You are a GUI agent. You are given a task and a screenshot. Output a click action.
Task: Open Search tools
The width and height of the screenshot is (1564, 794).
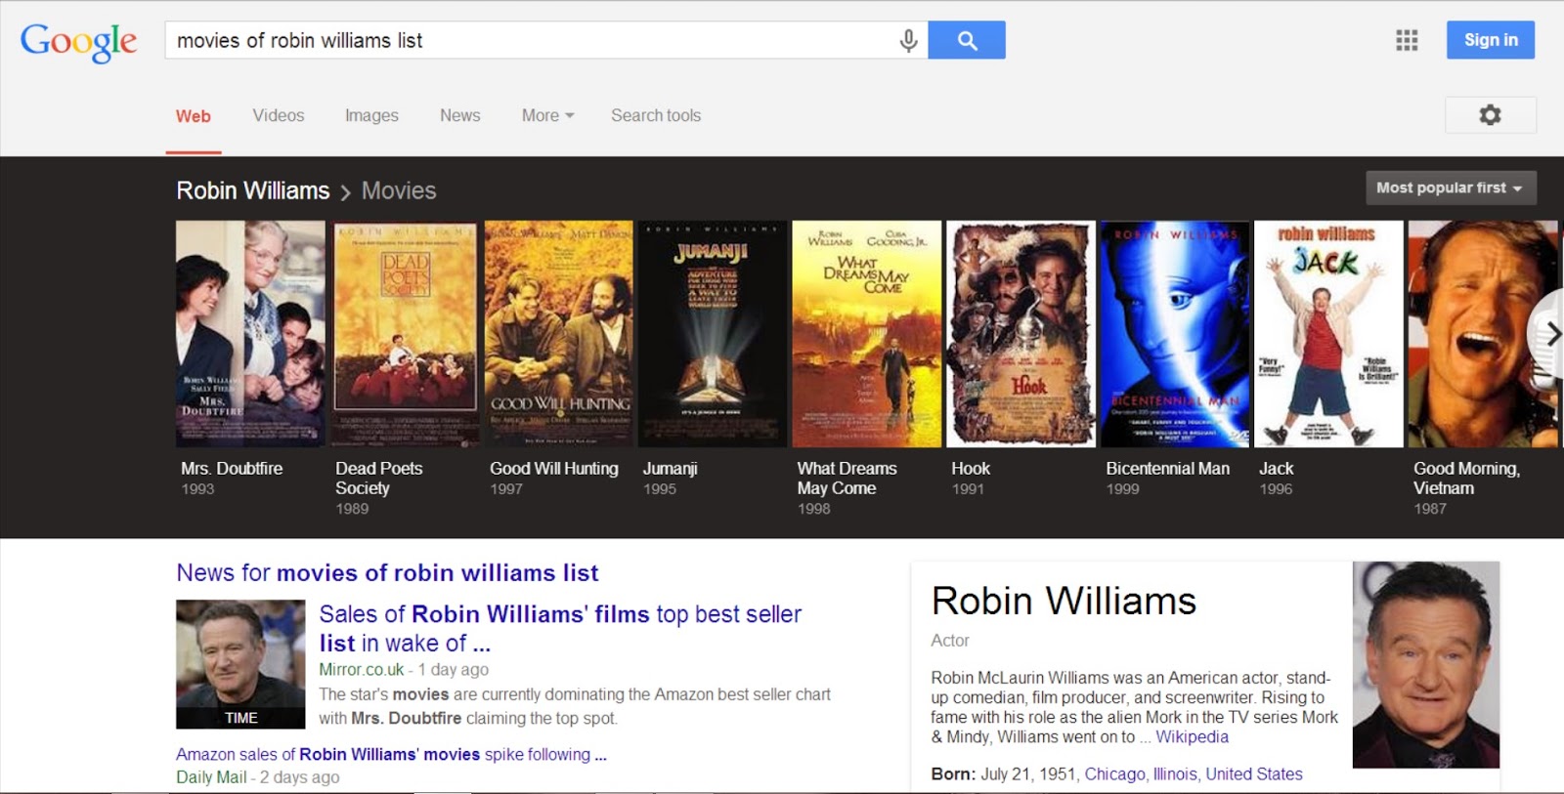pyautogui.click(x=656, y=115)
